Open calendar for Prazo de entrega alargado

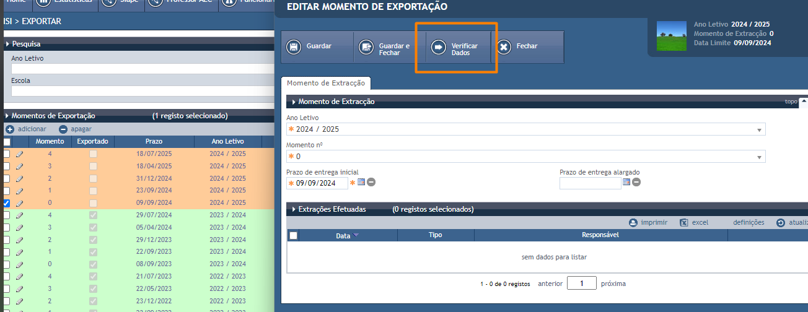[x=626, y=182]
